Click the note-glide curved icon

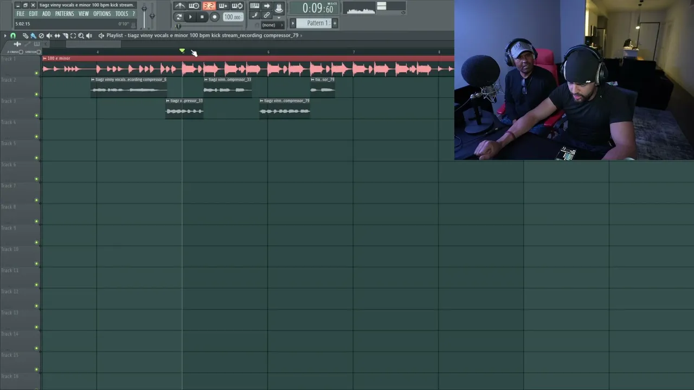255,15
